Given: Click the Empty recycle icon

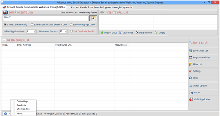Looking at the screenshot, I should [156, 33].
